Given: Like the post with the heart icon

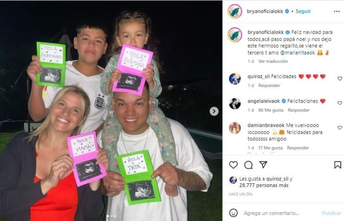Looking at the screenshot, I should coord(233,165).
